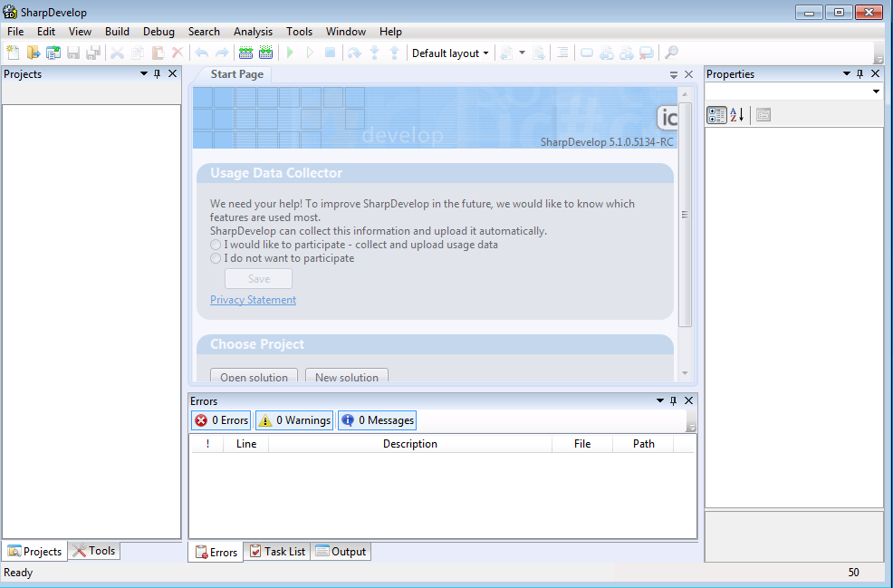Click the Save button for usage data
893x588 pixels.
coord(258,279)
